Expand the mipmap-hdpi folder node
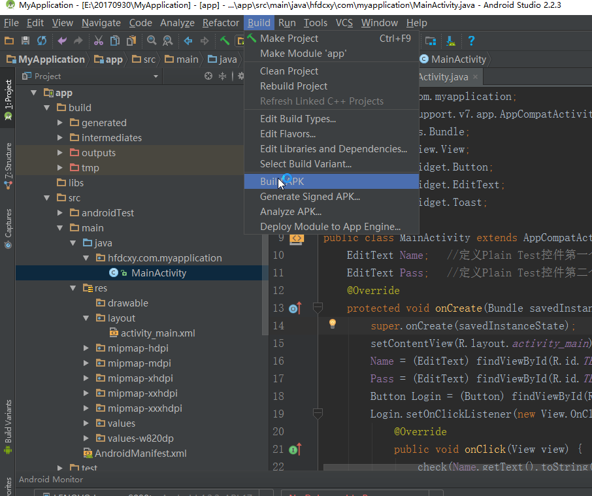Image resolution: width=592 pixels, height=496 pixels. [86, 348]
